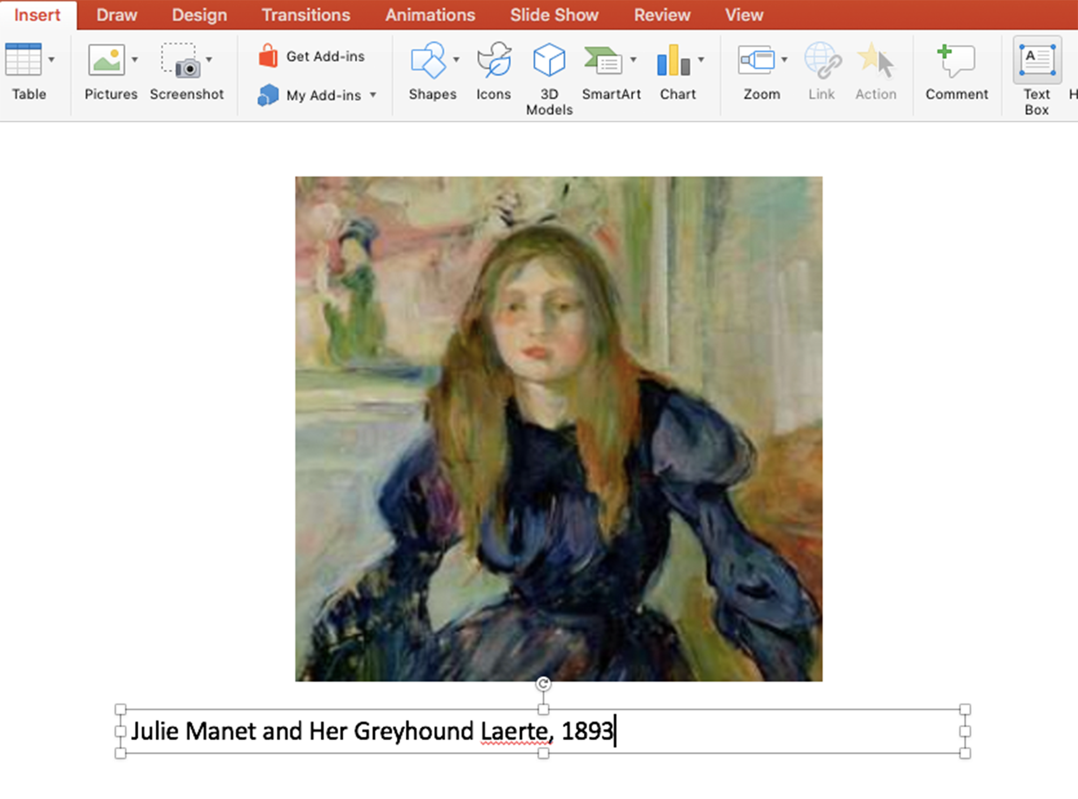The height and width of the screenshot is (799, 1078).
Task: Click the bottom-center handle of text box
Action: (543, 753)
